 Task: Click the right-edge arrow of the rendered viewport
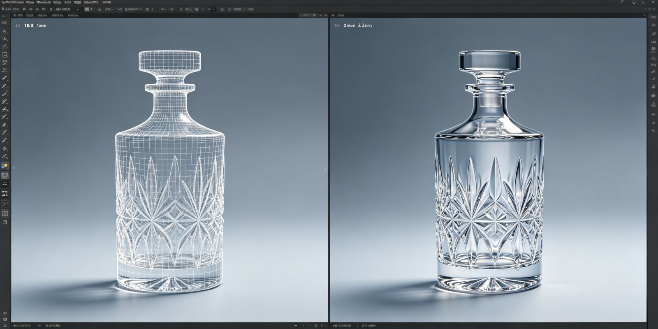(644, 167)
